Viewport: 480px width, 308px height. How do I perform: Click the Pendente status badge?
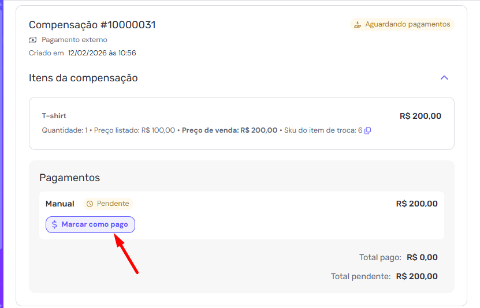[x=108, y=204]
